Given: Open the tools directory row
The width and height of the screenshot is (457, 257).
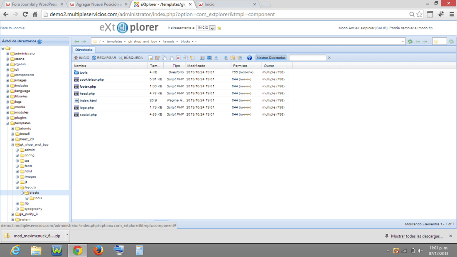Looking at the screenshot, I should click(x=180, y=72).
